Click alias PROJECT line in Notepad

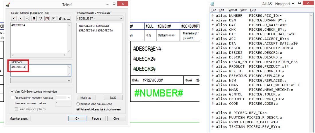pos(248,99)
